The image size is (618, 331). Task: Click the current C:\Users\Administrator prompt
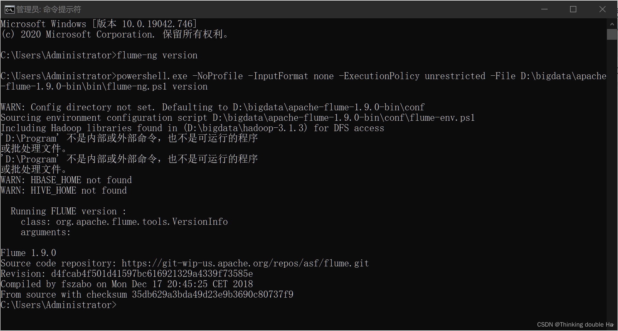point(58,305)
